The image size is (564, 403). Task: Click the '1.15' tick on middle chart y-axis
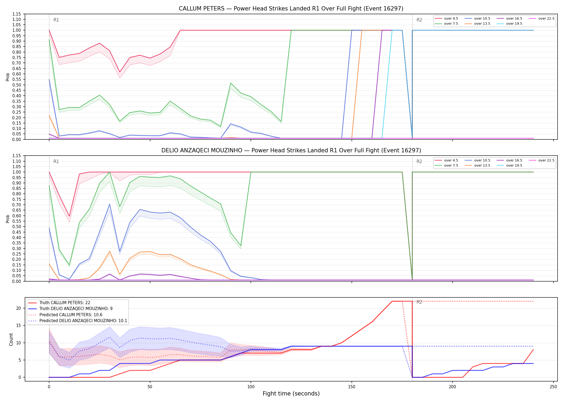(17, 156)
